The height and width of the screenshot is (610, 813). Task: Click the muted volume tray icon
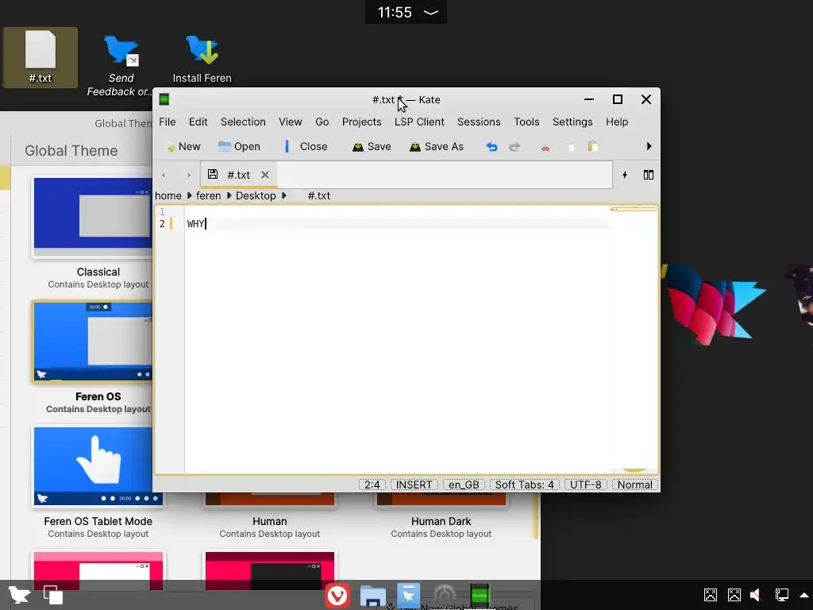click(x=757, y=595)
